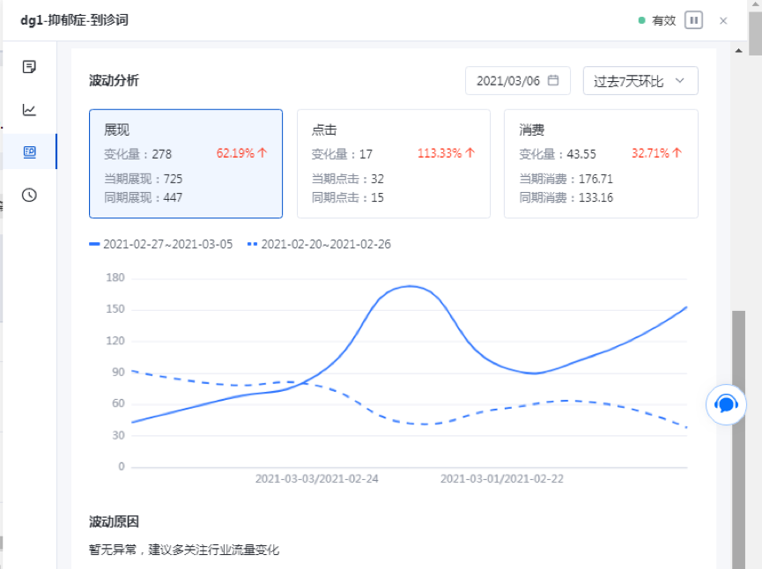Click the calendar icon in date field
Screen dimensions: 762x569
tap(553, 81)
